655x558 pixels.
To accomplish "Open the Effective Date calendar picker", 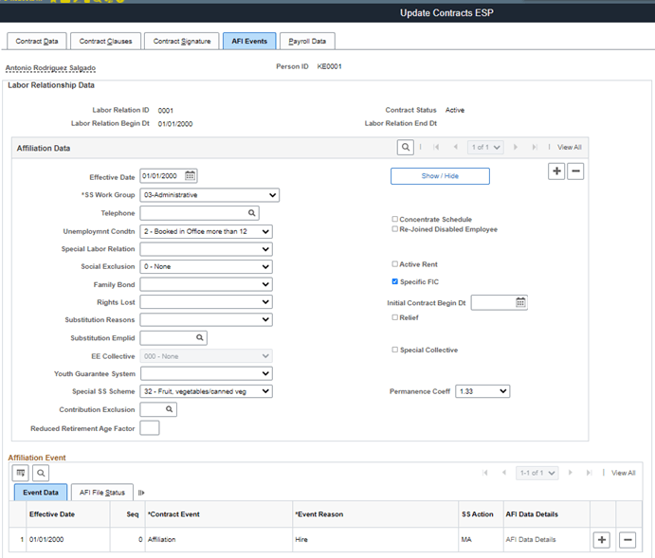I will tap(191, 175).
